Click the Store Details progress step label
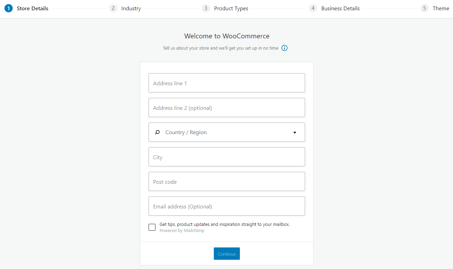 click(32, 8)
